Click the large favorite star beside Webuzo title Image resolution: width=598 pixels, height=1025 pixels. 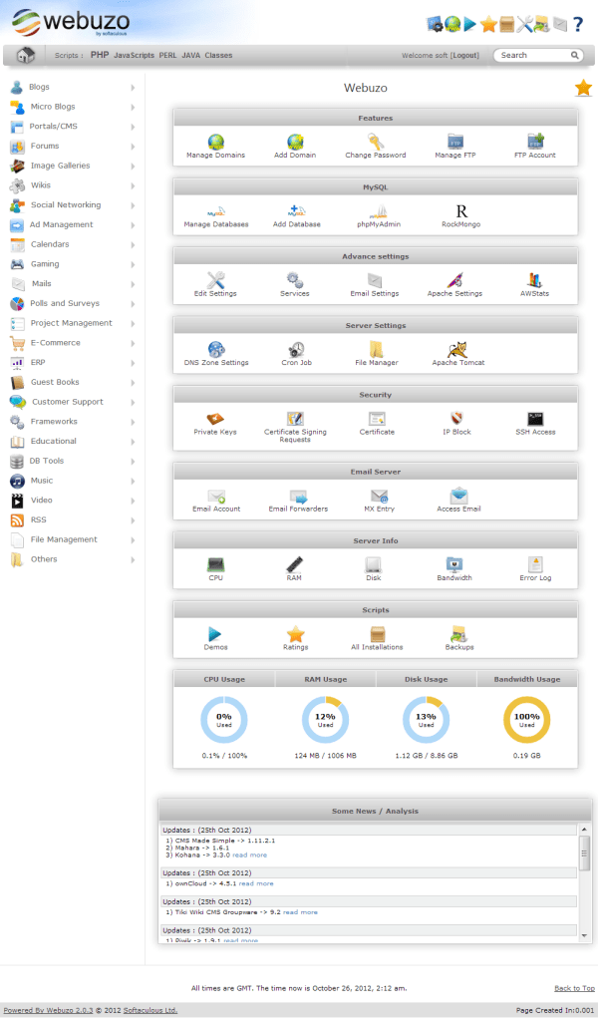point(583,88)
